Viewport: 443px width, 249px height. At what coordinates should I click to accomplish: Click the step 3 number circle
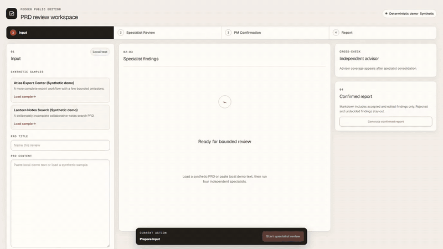tap(228, 33)
